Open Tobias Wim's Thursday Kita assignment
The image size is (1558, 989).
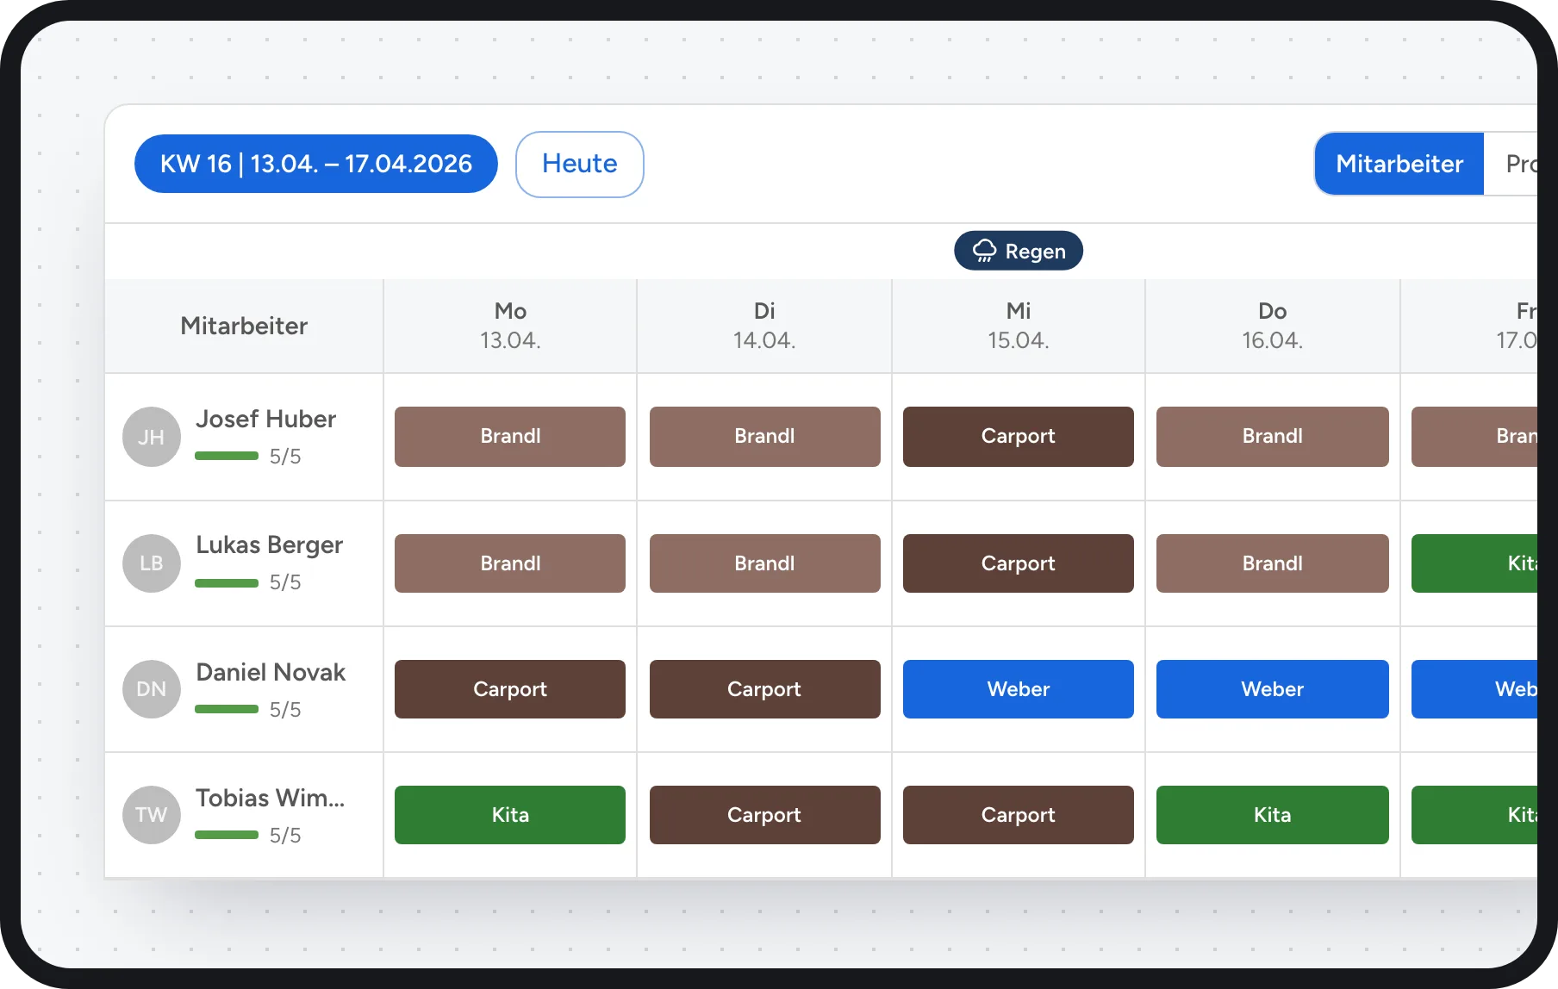1273,815
